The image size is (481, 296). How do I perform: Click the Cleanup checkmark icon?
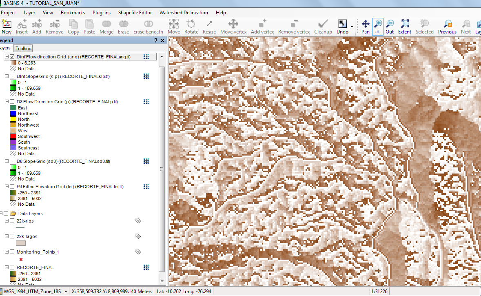323,27
